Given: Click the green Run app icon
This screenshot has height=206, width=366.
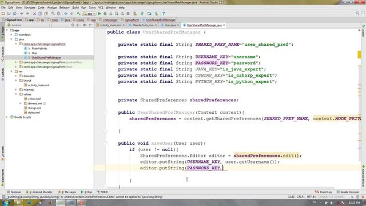Looking at the screenshot, I should 99,14.
